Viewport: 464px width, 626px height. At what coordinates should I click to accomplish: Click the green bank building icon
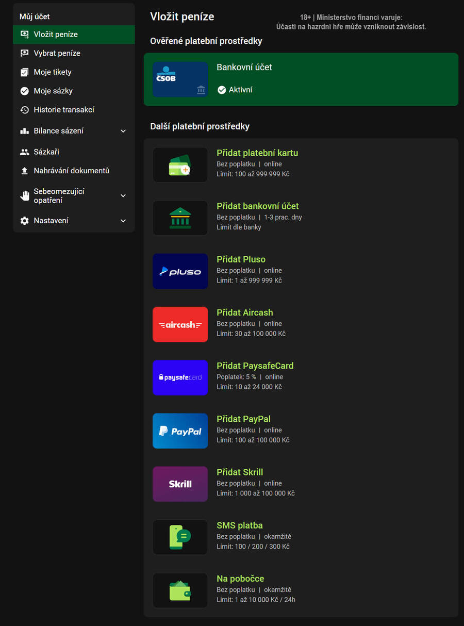pos(180,218)
